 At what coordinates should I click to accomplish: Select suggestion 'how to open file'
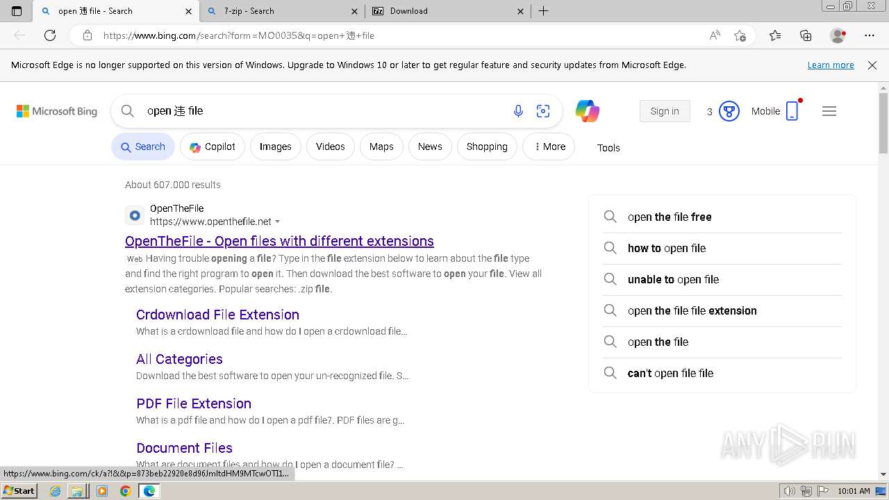pyautogui.click(x=722, y=248)
